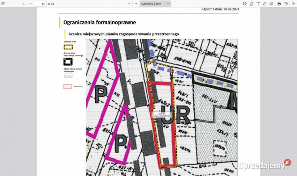
Task: Open the Automatic Zoom dropdown
Action: pyautogui.click(x=155, y=3)
